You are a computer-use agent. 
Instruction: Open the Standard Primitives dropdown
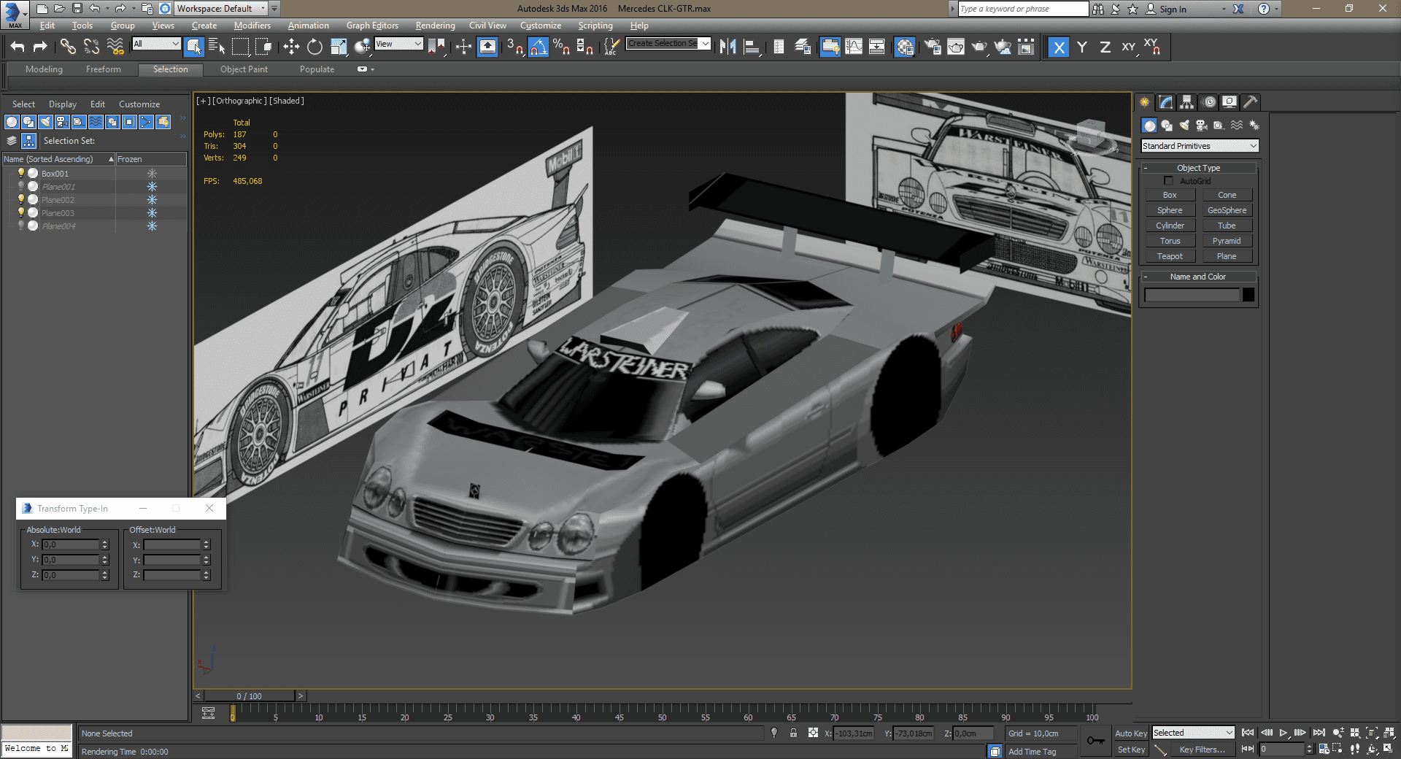coord(1200,146)
